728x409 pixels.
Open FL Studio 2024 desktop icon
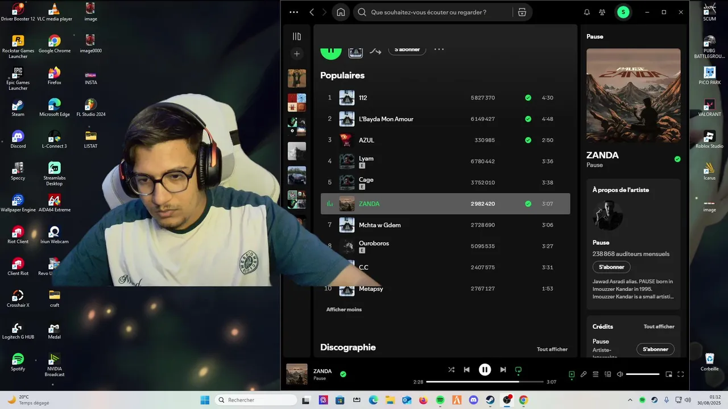(90, 107)
